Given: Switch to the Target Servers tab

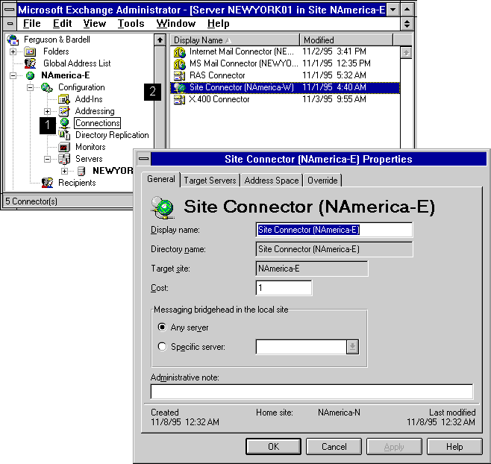Looking at the screenshot, I should (x=210, y=181).
